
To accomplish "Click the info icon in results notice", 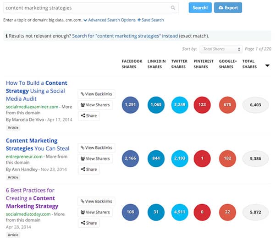I will tap(6, 35).
